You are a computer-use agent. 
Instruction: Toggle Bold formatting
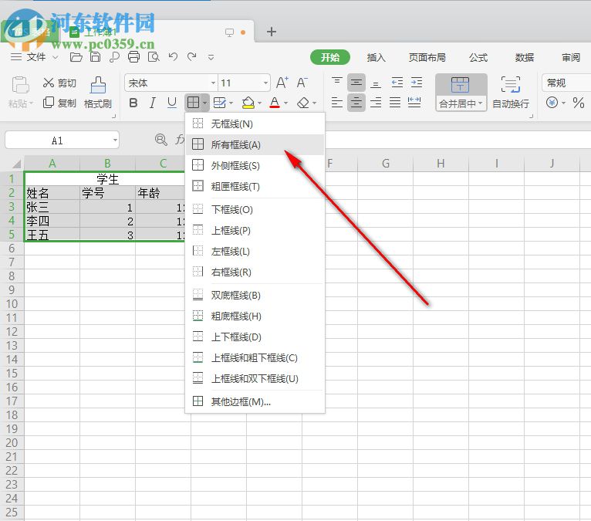(133, 103)
